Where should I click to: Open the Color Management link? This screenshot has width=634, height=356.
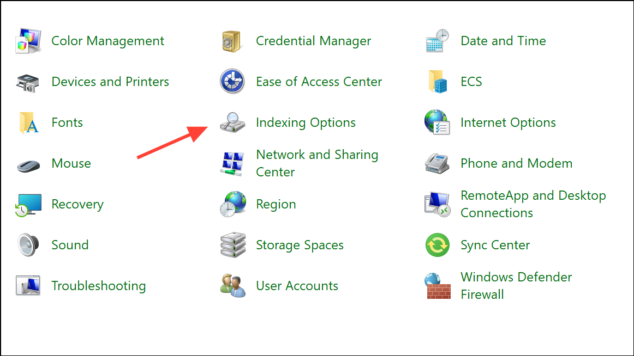107,41
